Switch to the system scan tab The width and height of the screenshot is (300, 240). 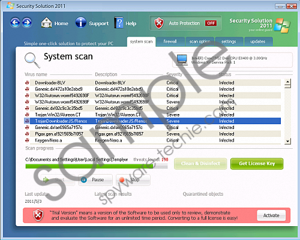pos(141,41)
